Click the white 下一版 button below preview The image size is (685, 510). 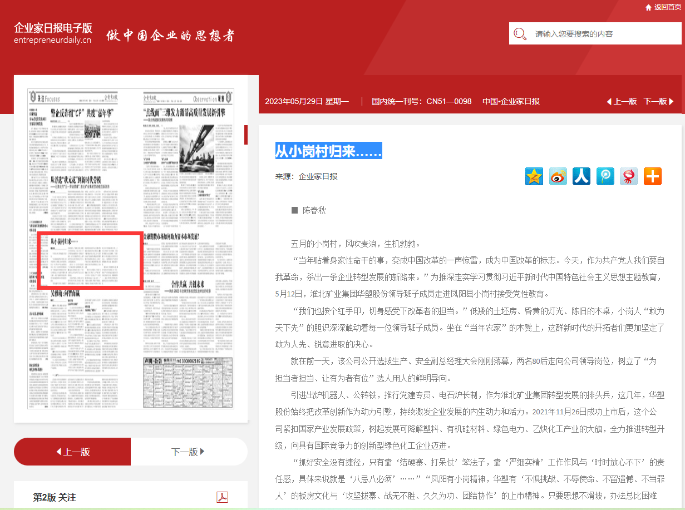tap(189, 452)
